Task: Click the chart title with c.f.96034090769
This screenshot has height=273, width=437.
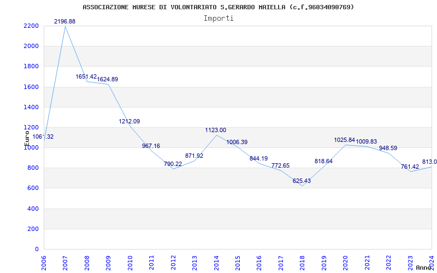Action: coord(218,7)
